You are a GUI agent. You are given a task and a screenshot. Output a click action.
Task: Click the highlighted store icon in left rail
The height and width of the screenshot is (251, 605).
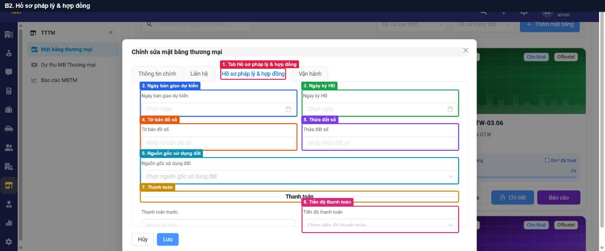pyautogui.click(x=8, y=185)
